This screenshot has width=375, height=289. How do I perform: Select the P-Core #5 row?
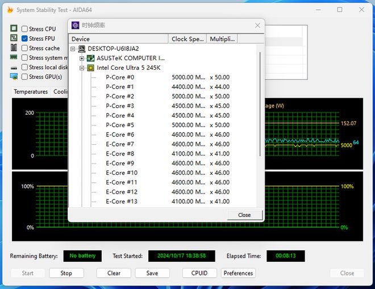[163, 125]
